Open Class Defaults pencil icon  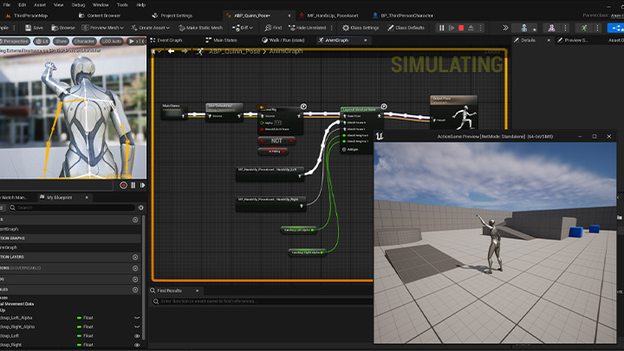[x=391, y=28]
